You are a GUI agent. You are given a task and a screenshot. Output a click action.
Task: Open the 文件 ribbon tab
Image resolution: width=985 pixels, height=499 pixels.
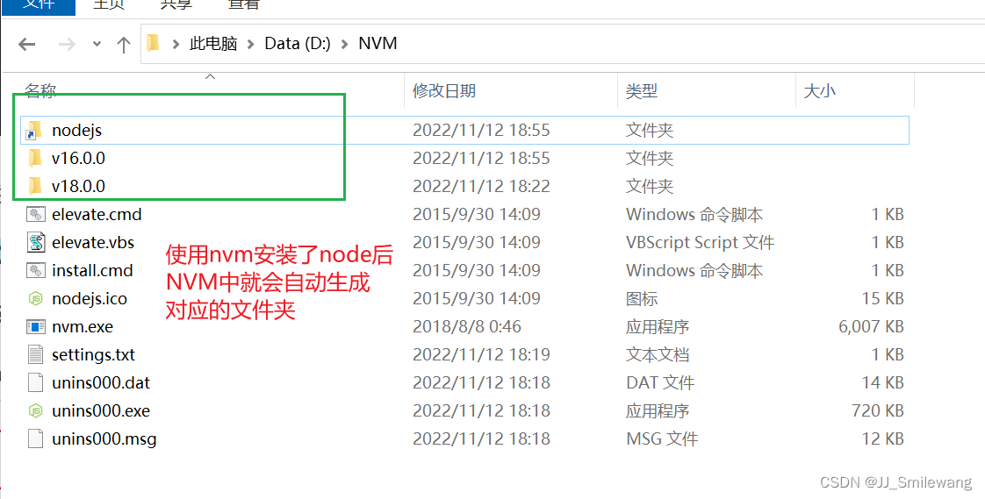point(39,5)
